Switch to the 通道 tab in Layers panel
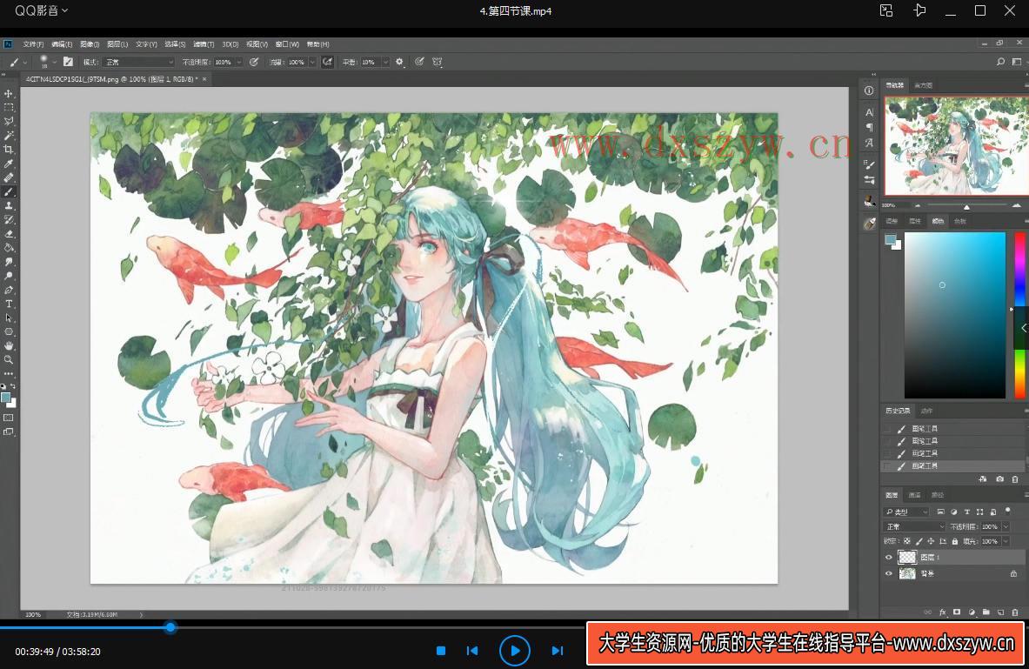1029x669 pixels. pyautogui.click(x=915, y=495)
